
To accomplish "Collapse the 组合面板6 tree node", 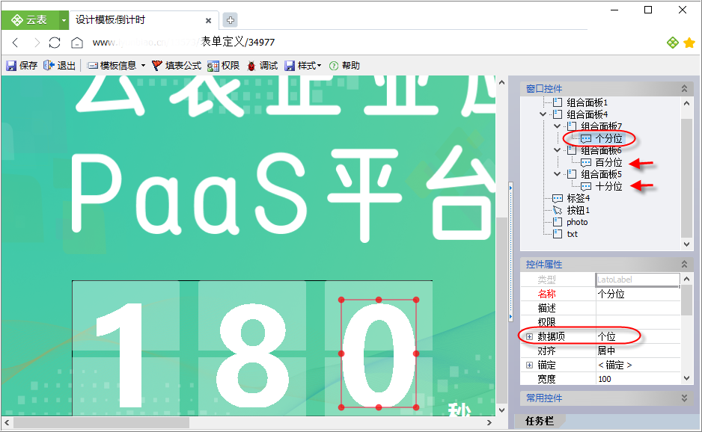I will [558, 150].
